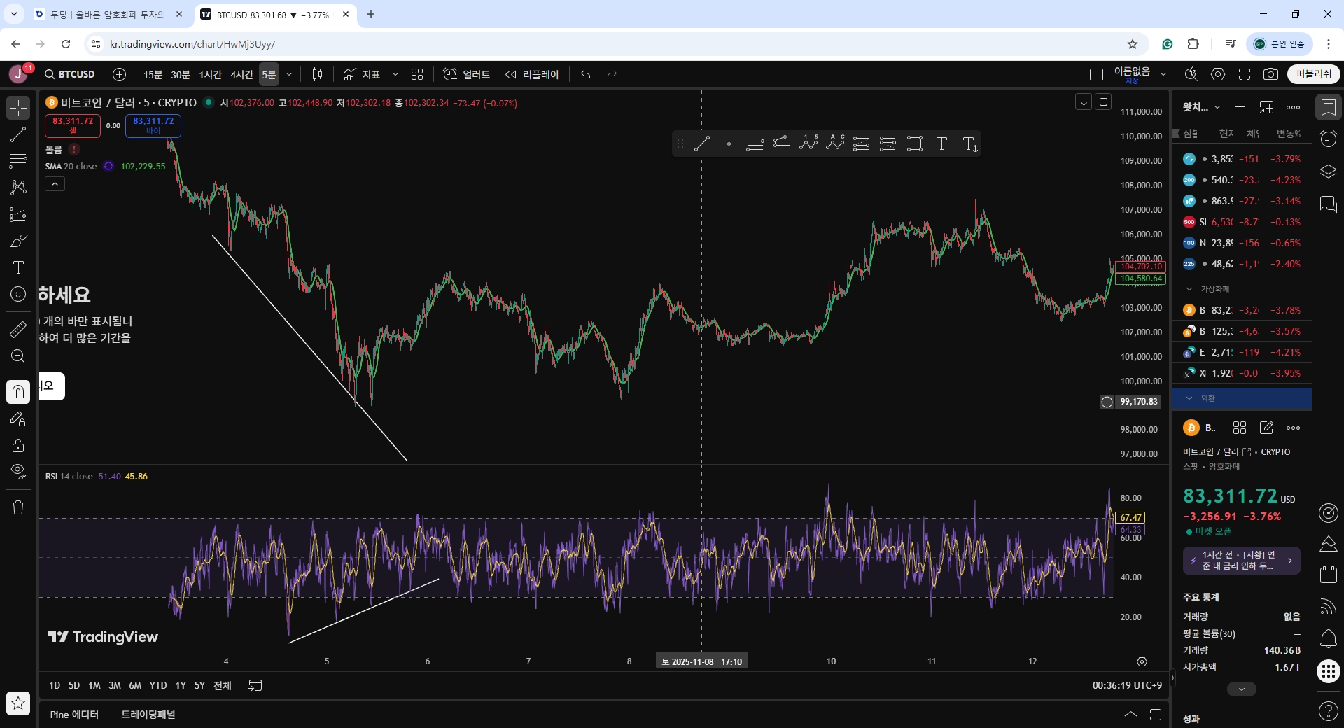Click the blue buy price 83,311.72 button

(153, 125)
